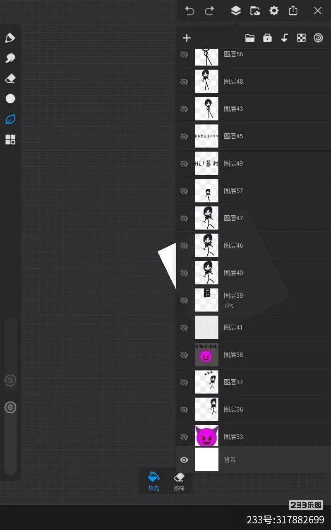This screenshot has height=530, width=331.
Task: Select the eraser tool in left toolbar
Action: point(10,78)
